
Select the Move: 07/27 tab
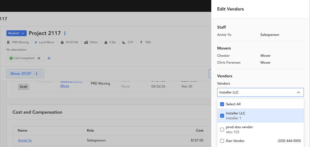21,74
